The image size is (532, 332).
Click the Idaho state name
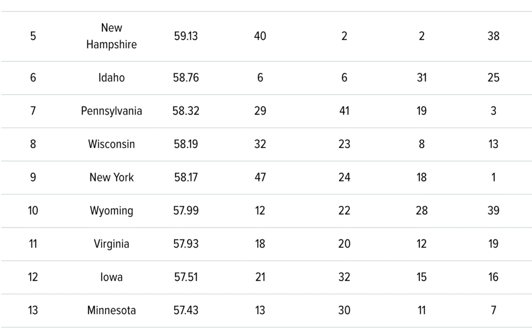point(111,78)
